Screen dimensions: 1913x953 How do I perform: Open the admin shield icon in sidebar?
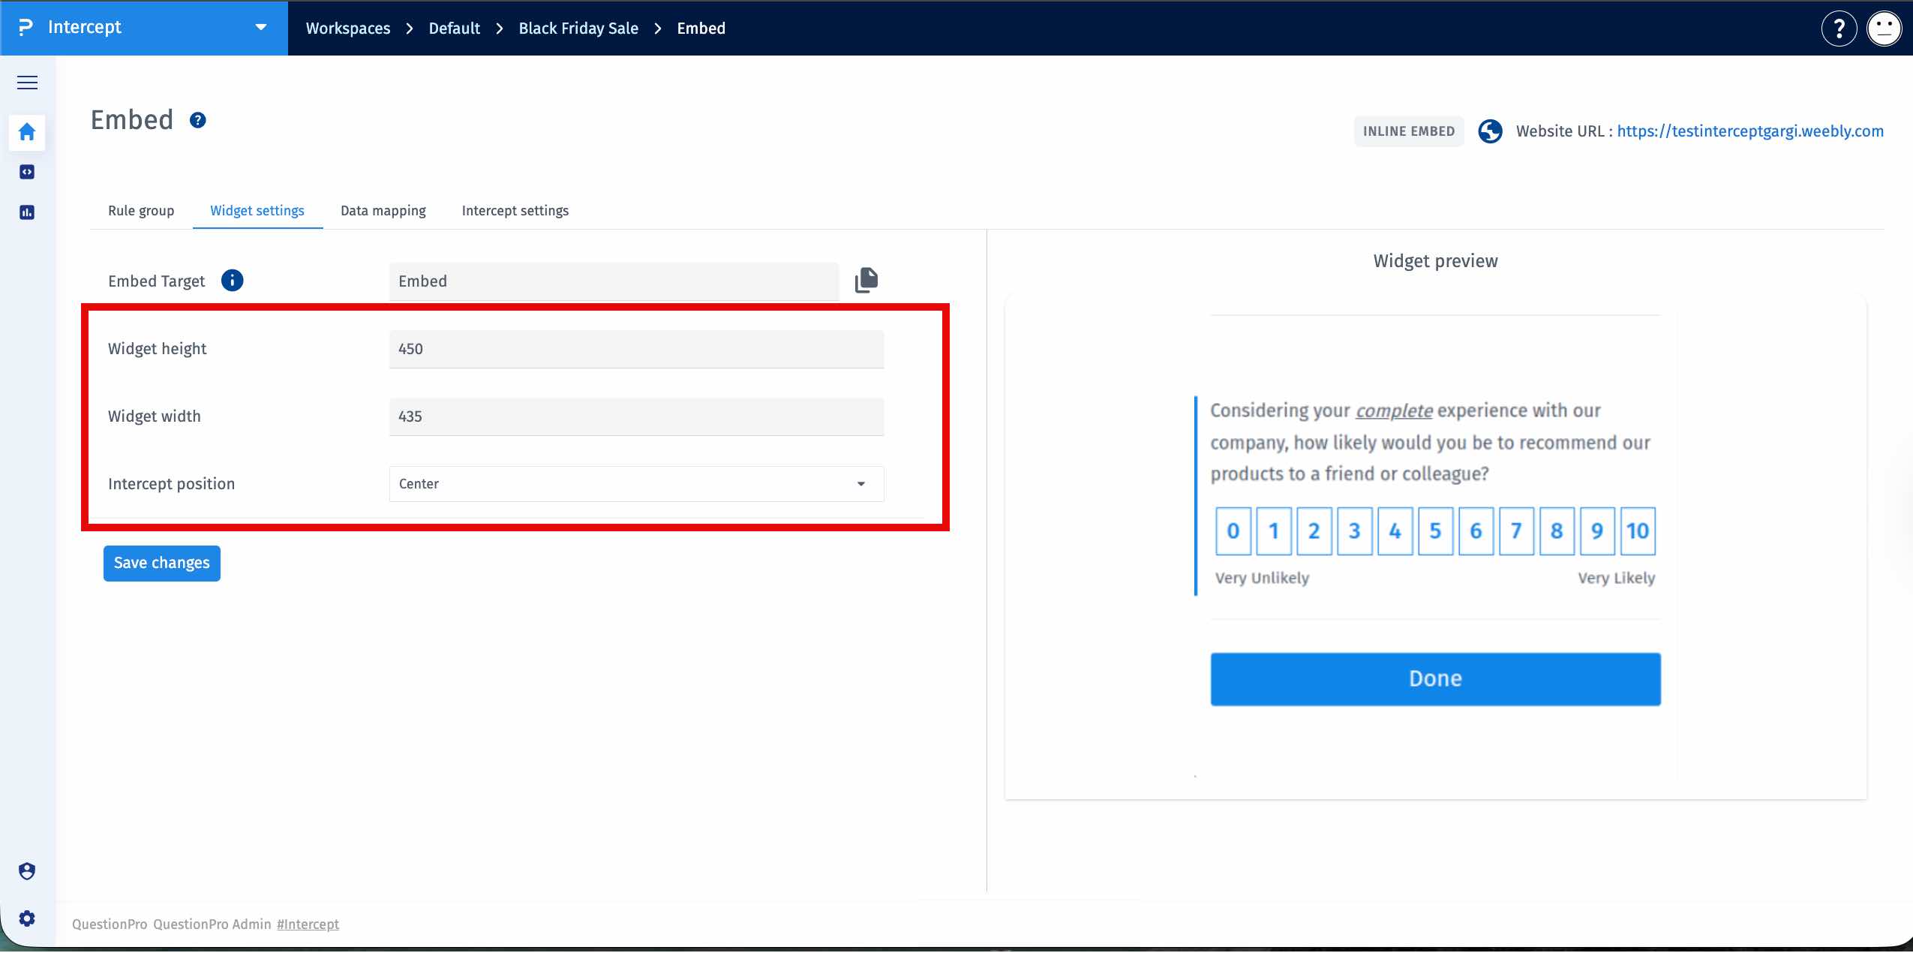point(27,871)
